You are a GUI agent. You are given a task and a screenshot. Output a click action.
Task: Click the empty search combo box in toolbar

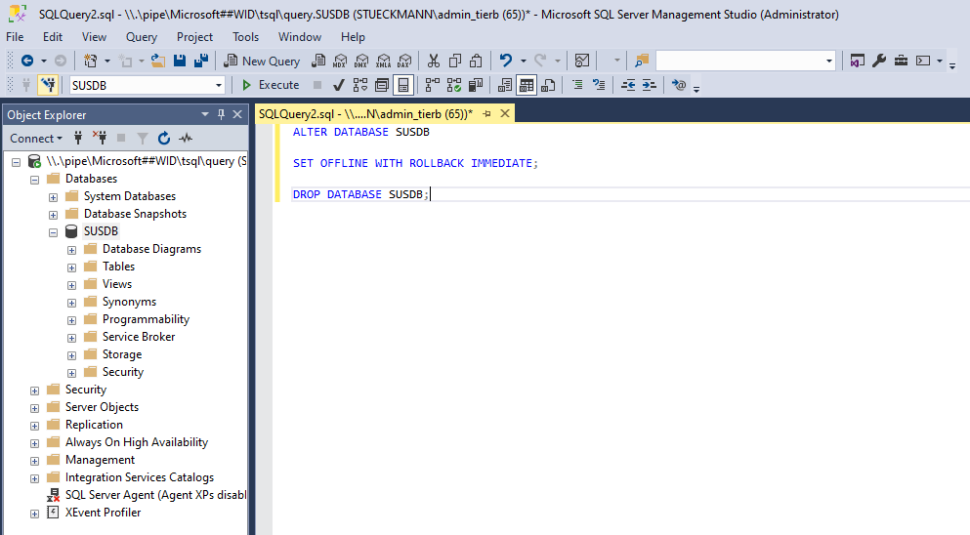point(745,61)
